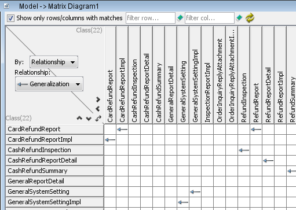Click the swap rows and columns icon

coord(98,118)
